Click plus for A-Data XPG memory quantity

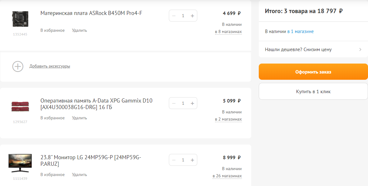click(x=192, y=103)
